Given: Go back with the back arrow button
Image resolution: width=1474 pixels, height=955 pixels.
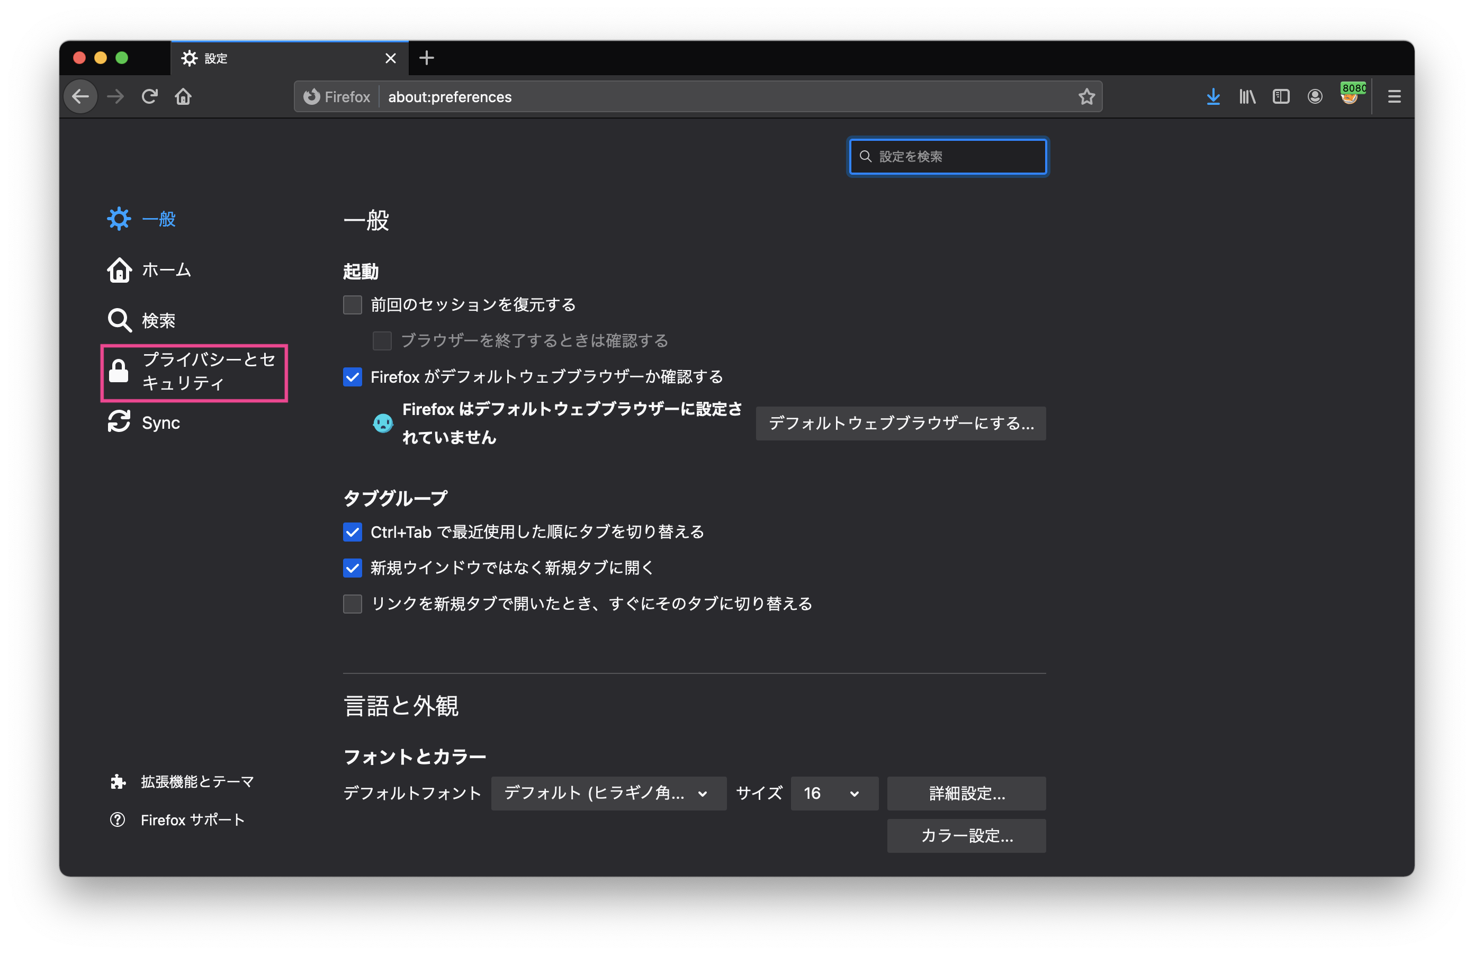Looking at the screenshot, I should pyautogui.click(x=80, y=97).
